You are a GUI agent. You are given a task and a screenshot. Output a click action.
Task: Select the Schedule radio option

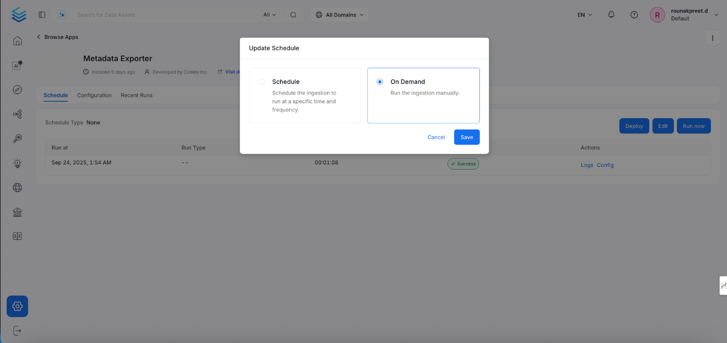(x=261, y=82)
